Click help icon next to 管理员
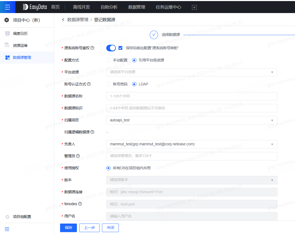This screenshot has width=295, height=235. point(78,156)
